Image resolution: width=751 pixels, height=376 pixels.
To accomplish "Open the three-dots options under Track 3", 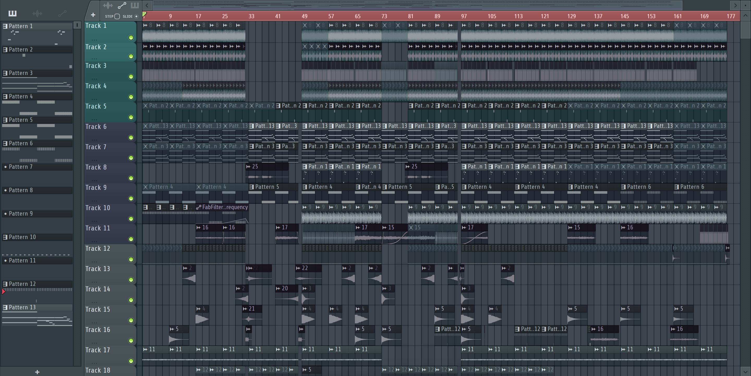I will [x=94, y=79].
